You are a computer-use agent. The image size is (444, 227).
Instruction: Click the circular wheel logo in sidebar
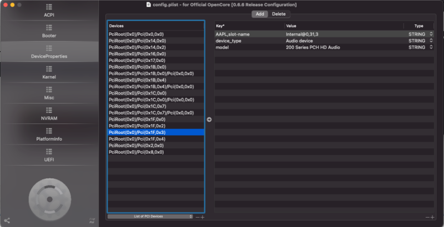[x=50, y=199]
